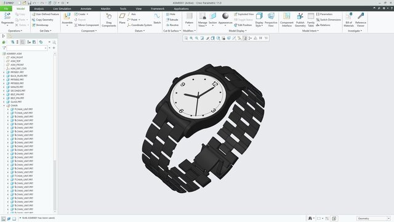The height and width of the screenshot is (222, 394).
Task: Switch to the View tab
Action: 139,9
